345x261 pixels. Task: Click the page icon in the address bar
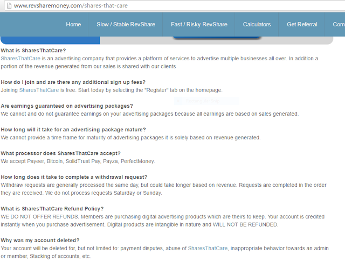[9, 5]
